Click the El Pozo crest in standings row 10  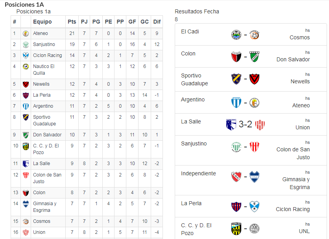pos(26,146)
